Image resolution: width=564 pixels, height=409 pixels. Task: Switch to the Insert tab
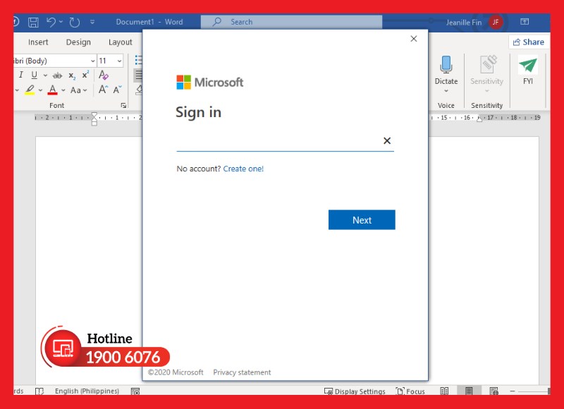click(38, 42)
